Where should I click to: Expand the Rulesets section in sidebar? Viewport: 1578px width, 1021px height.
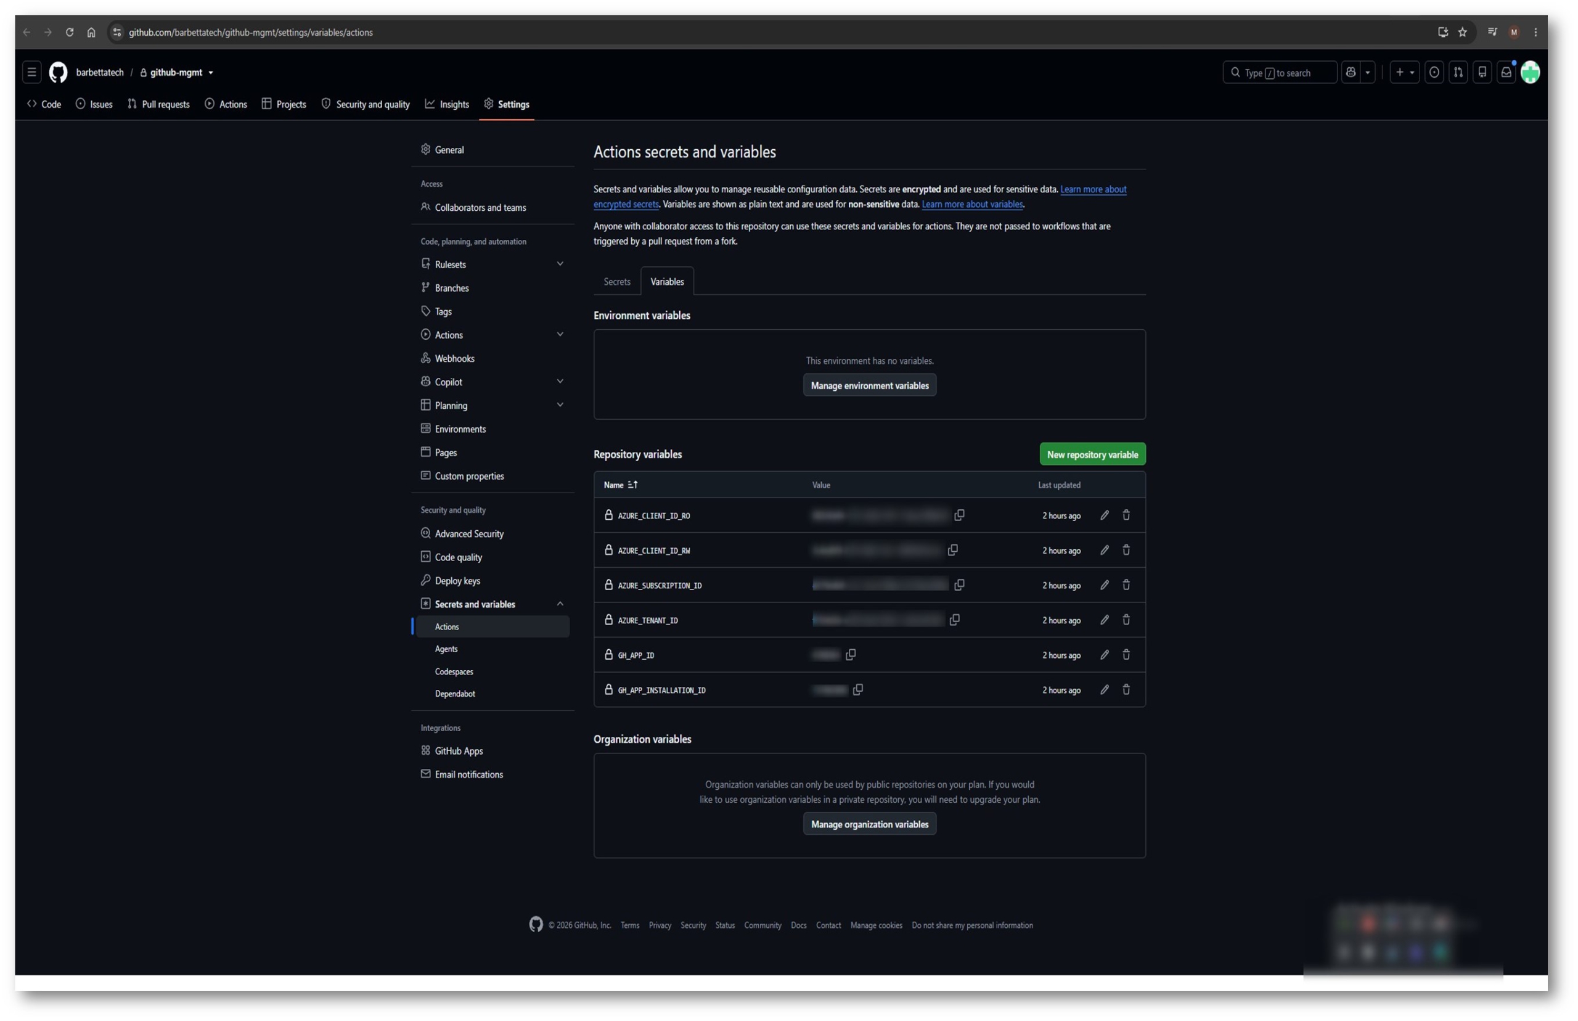(559, 264)
